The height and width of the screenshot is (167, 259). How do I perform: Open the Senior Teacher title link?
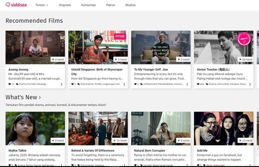click(213, 70)
